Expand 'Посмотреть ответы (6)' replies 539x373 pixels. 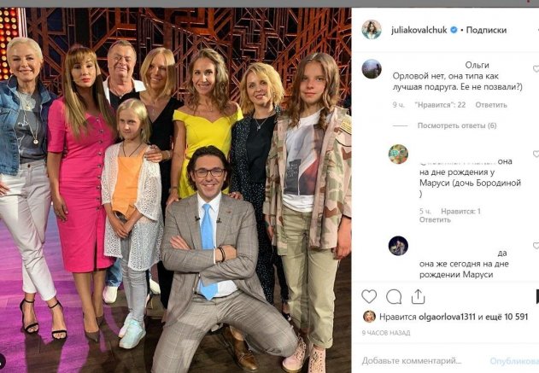457,125
